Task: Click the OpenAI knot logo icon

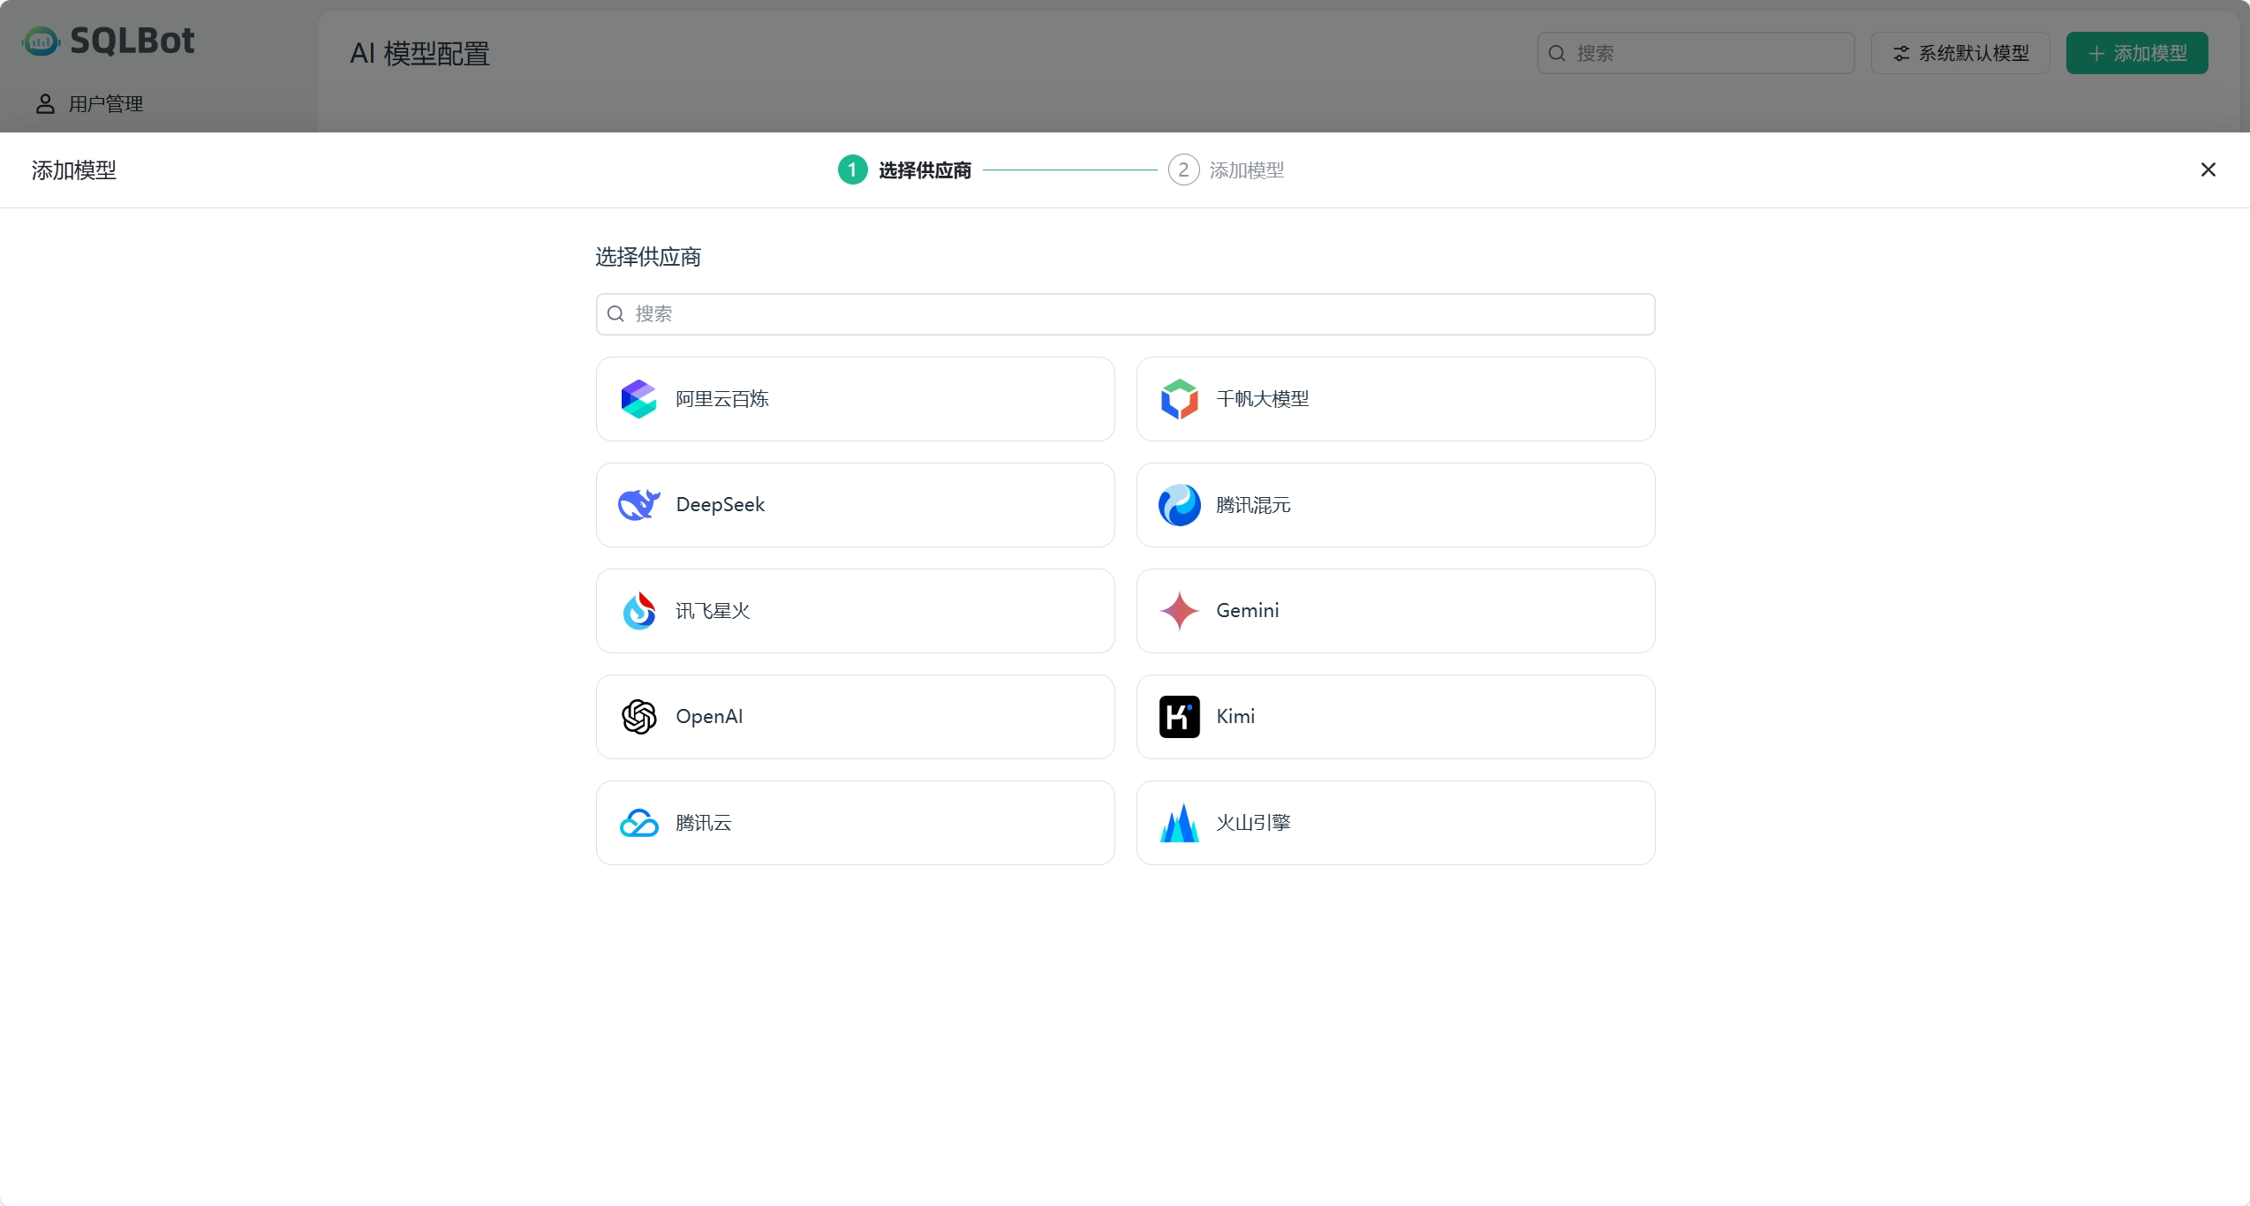Action: (638, 717)
